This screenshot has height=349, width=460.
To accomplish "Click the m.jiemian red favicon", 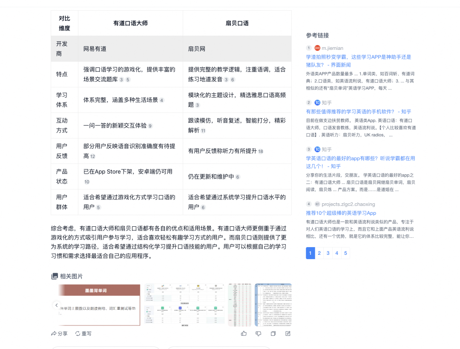I will coord(317,48).
